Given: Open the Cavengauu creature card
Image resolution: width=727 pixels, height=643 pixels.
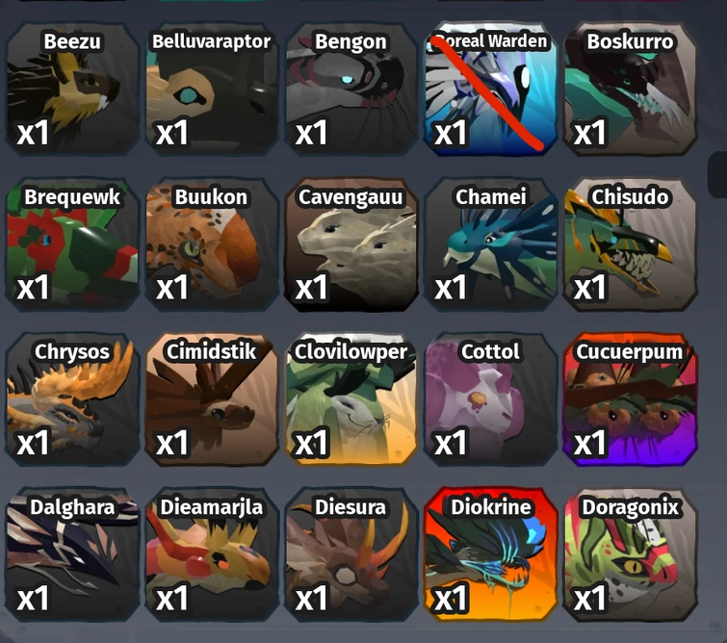Looking at the screenshot, I should [x=351, y=244].
